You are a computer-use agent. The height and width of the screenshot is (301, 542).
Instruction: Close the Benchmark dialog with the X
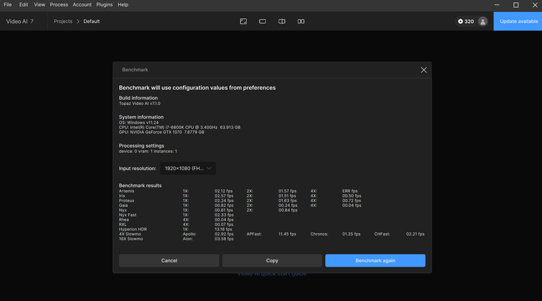(x=423, y=70)
